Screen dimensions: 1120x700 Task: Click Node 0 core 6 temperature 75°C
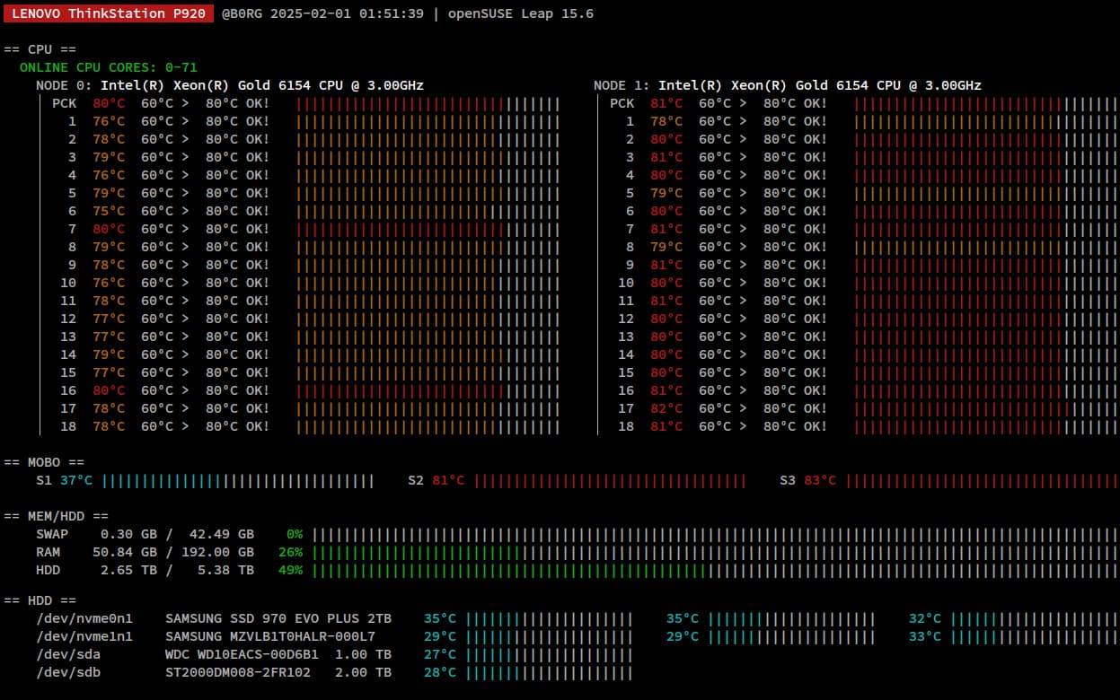coord(109,211)
